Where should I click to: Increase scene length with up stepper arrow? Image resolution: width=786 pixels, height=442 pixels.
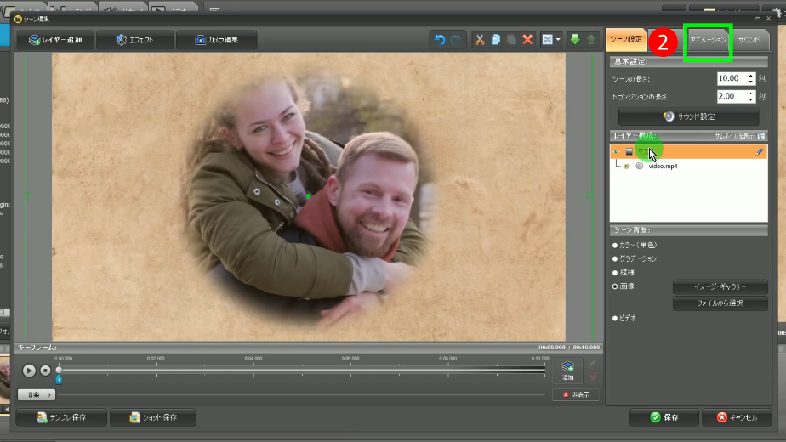[x=751, y=75]
